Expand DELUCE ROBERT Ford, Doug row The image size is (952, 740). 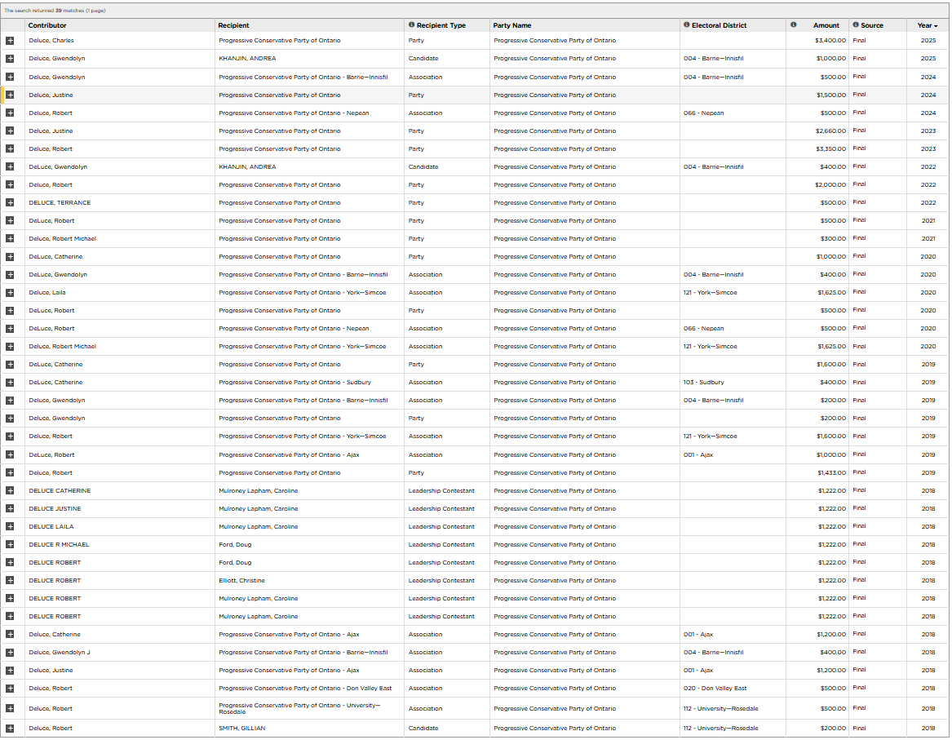pos(10,563)
